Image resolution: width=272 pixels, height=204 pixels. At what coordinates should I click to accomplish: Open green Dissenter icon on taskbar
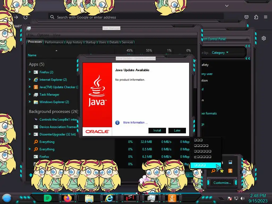48,198
